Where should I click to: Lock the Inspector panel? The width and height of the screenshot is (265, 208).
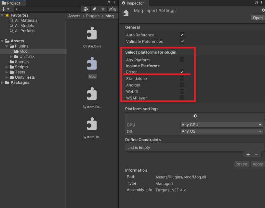pyautogui.click(x=256, y=3)
